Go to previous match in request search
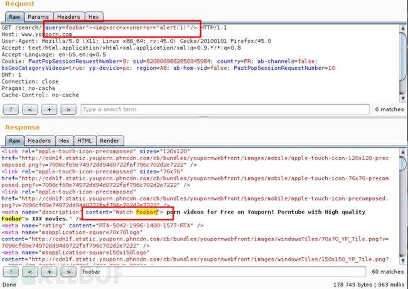 pyautogui.click(x=30, y=109)
